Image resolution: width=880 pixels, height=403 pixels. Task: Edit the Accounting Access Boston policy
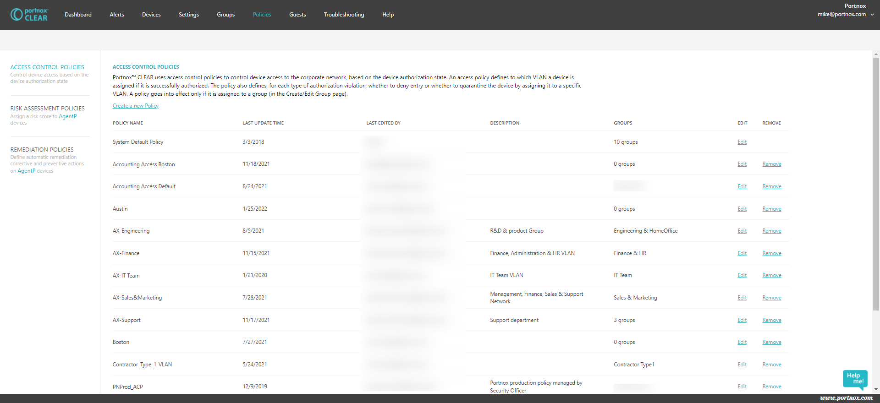742,164
